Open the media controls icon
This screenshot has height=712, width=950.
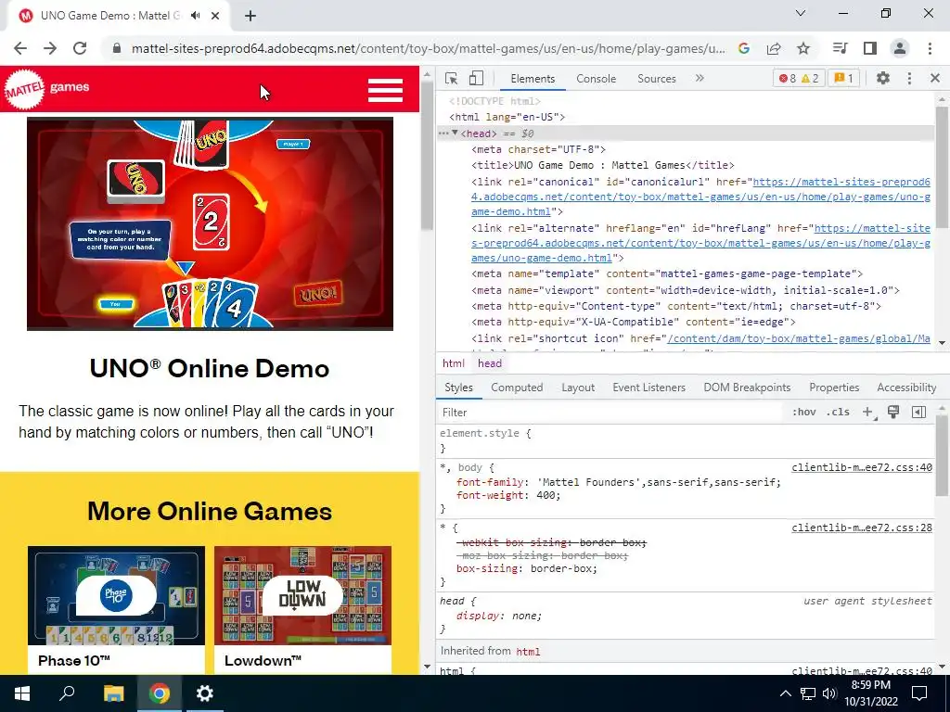pyautogui.click(x=840, y=48)
